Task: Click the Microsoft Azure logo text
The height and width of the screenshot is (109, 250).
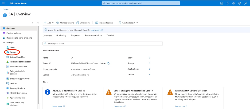Action: pos(18,3)
